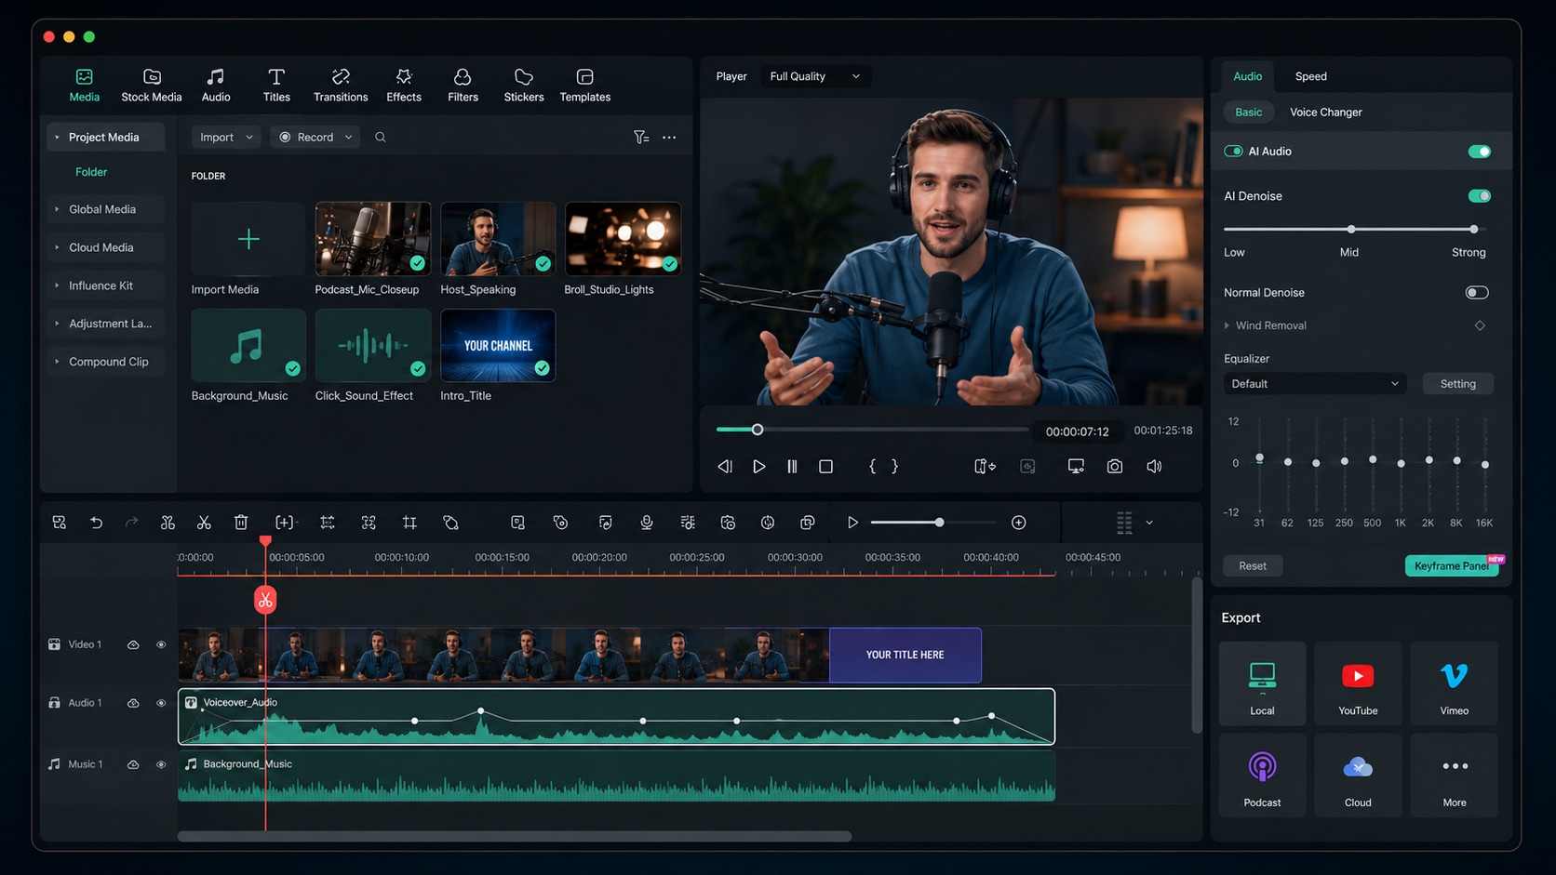Open the Keyframe Panel
The width and height of the screenshot is (1556, 875).
pyautogui.click(x=1452, y=565)
